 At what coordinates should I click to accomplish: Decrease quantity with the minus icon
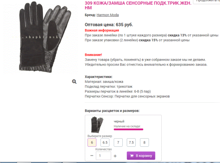[x=92, y=156]
